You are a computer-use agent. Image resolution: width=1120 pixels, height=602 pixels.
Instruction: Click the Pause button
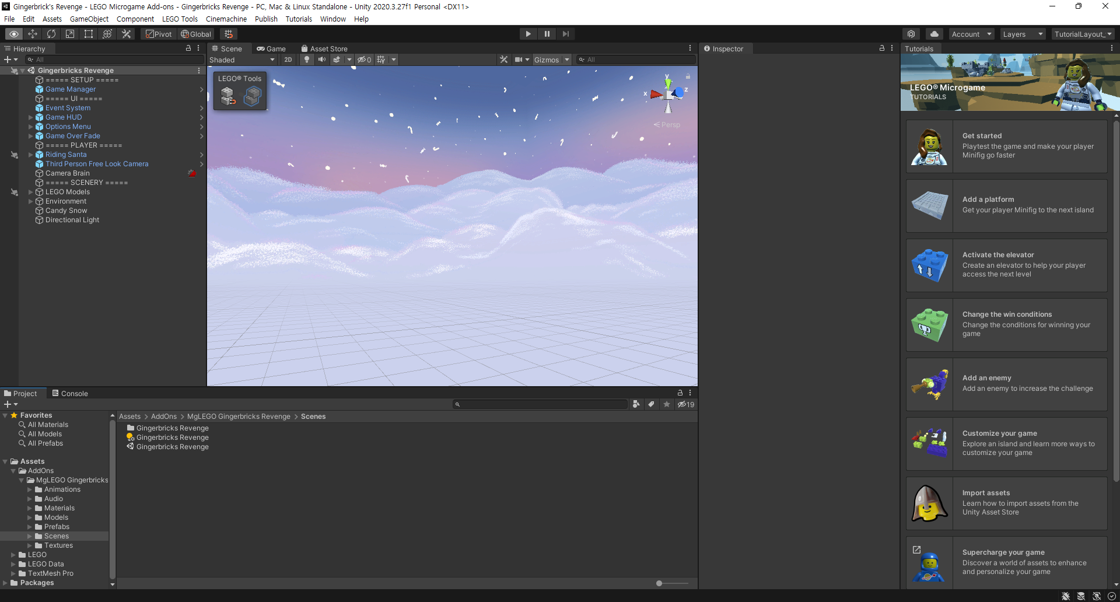pyautogui.click(x=547, y=34)
